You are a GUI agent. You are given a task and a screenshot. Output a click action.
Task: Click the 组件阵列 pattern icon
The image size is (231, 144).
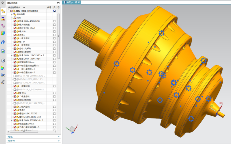(x=15, y=14)
